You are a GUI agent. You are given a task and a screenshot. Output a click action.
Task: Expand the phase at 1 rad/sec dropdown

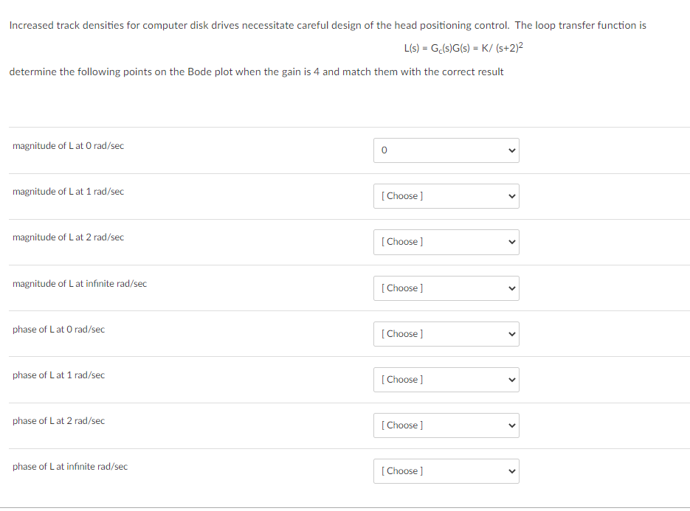(x=446, y=380)
